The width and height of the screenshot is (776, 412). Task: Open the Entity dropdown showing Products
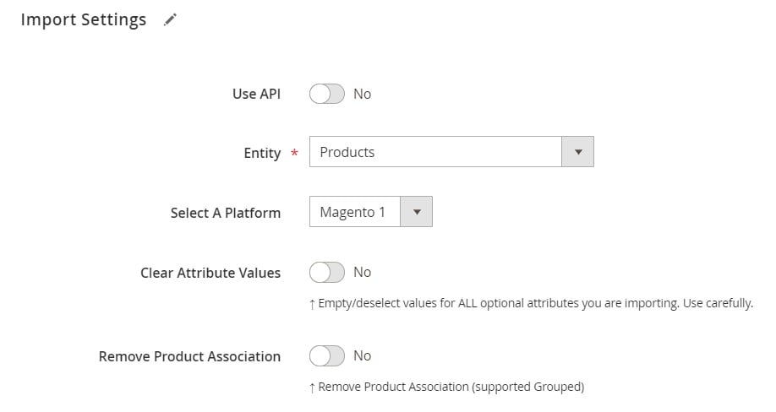coord(435,152)
